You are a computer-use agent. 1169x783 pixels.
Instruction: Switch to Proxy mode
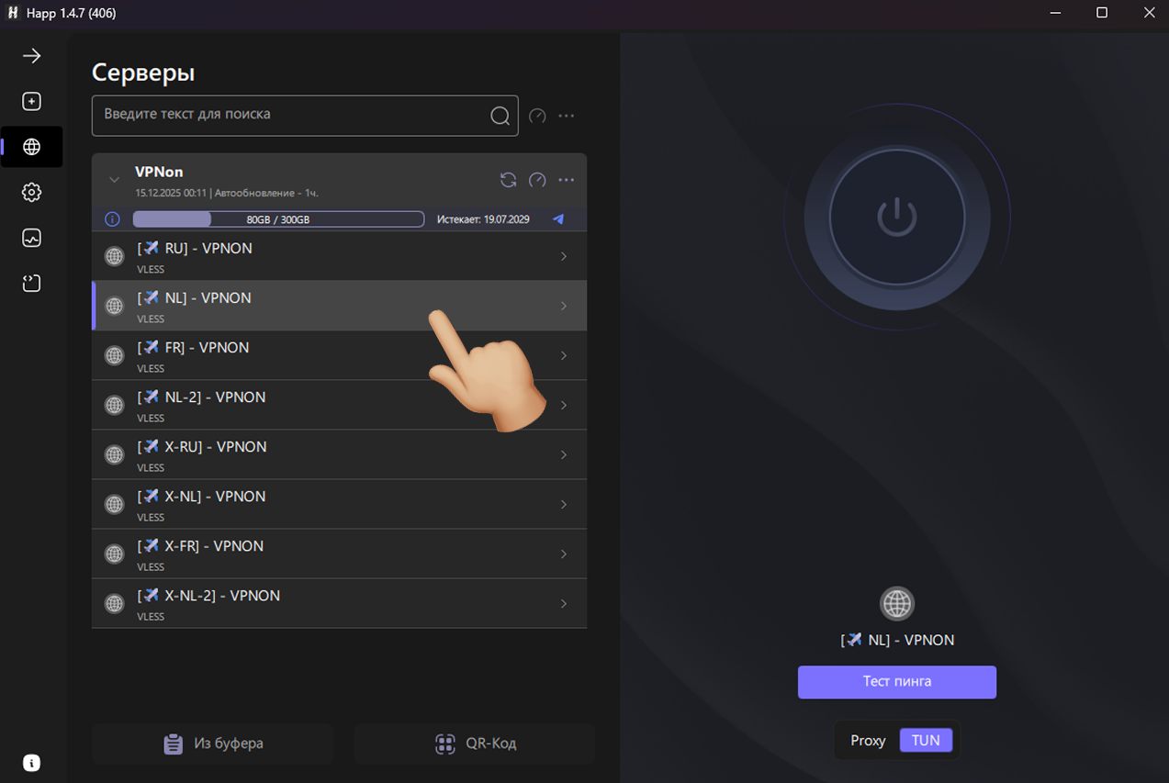[x=868, y=740]
